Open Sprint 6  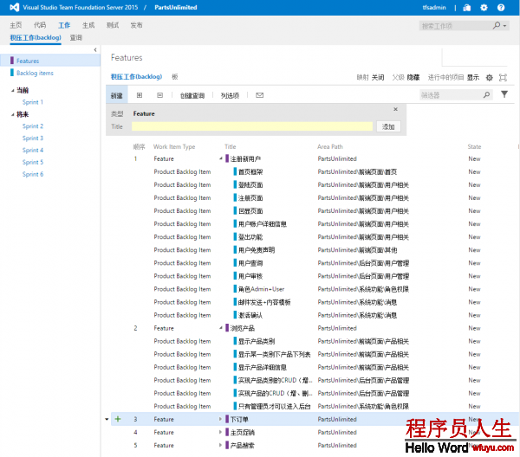pyautogui.click(x=33, y=174)
